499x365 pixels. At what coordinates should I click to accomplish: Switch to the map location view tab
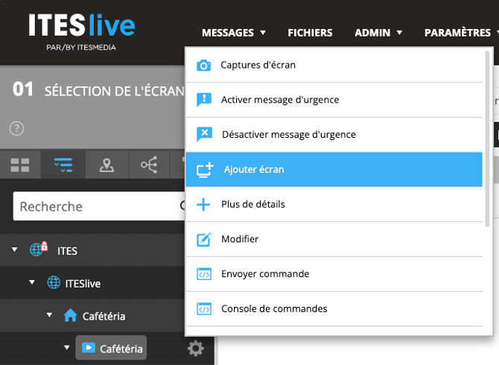click(x=107, y=165)
